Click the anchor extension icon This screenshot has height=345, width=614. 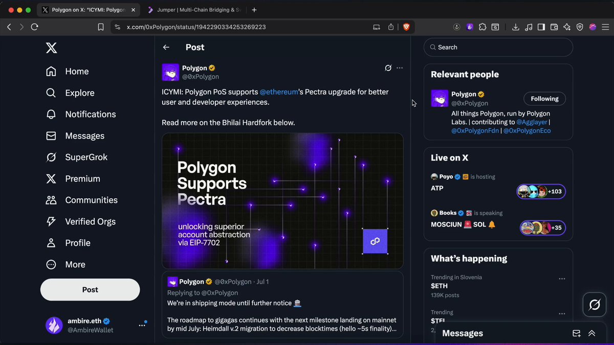(457, 27)
